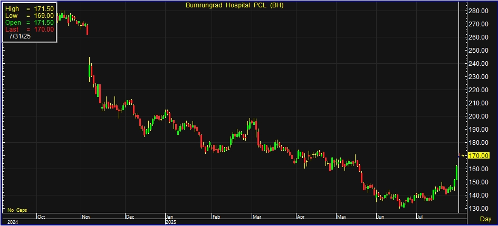498x226 pixels.
Task: Click the 270.00 price axis label
Action: [478, 24]
